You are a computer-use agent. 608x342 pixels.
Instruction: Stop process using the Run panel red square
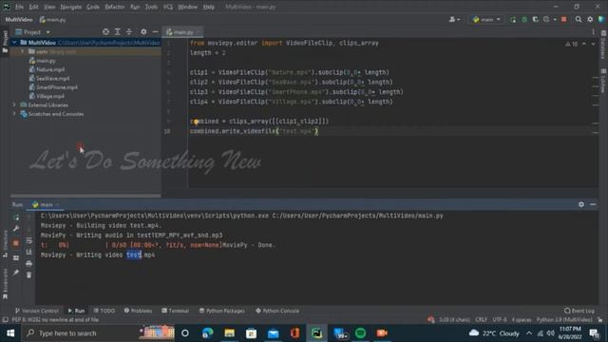[16, 243]
